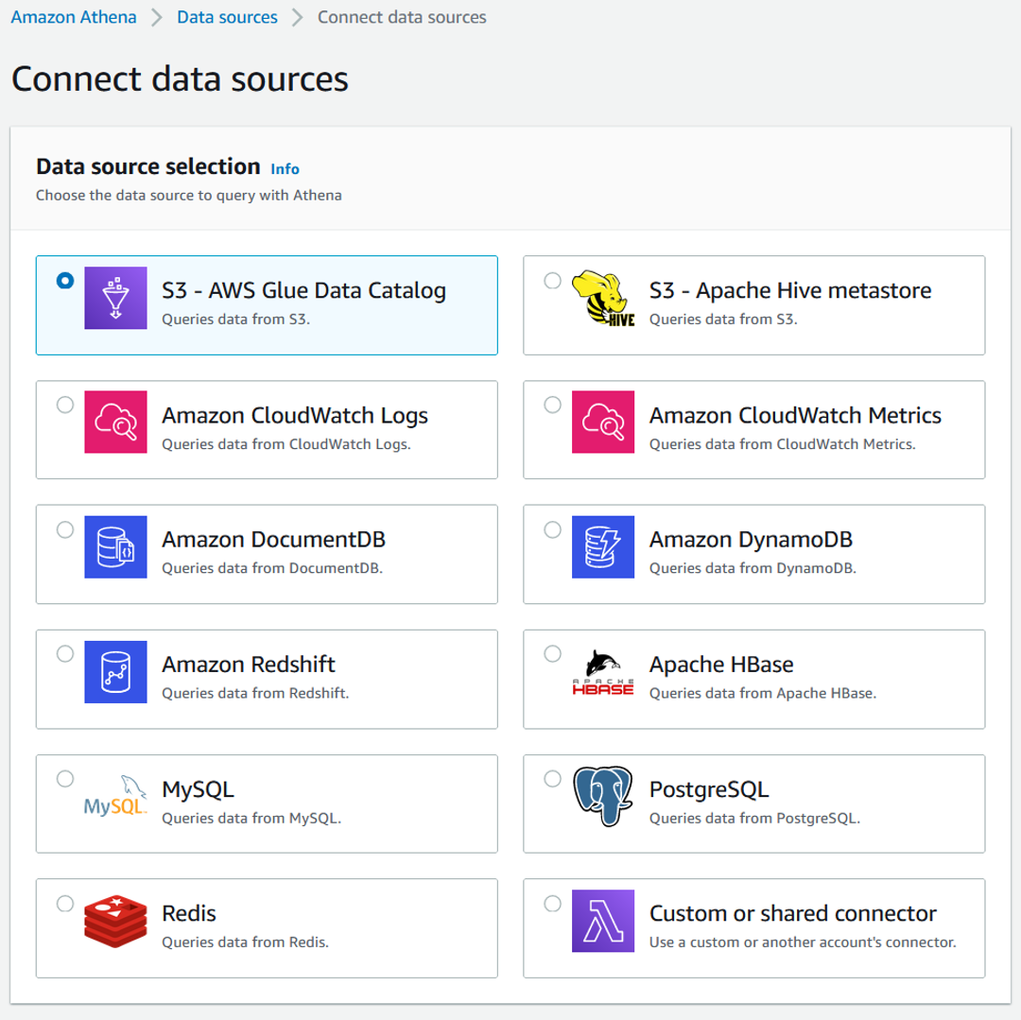1021x1020 pixels.
Task: Click the 'Redis' card title text
Action: (189, 914)
